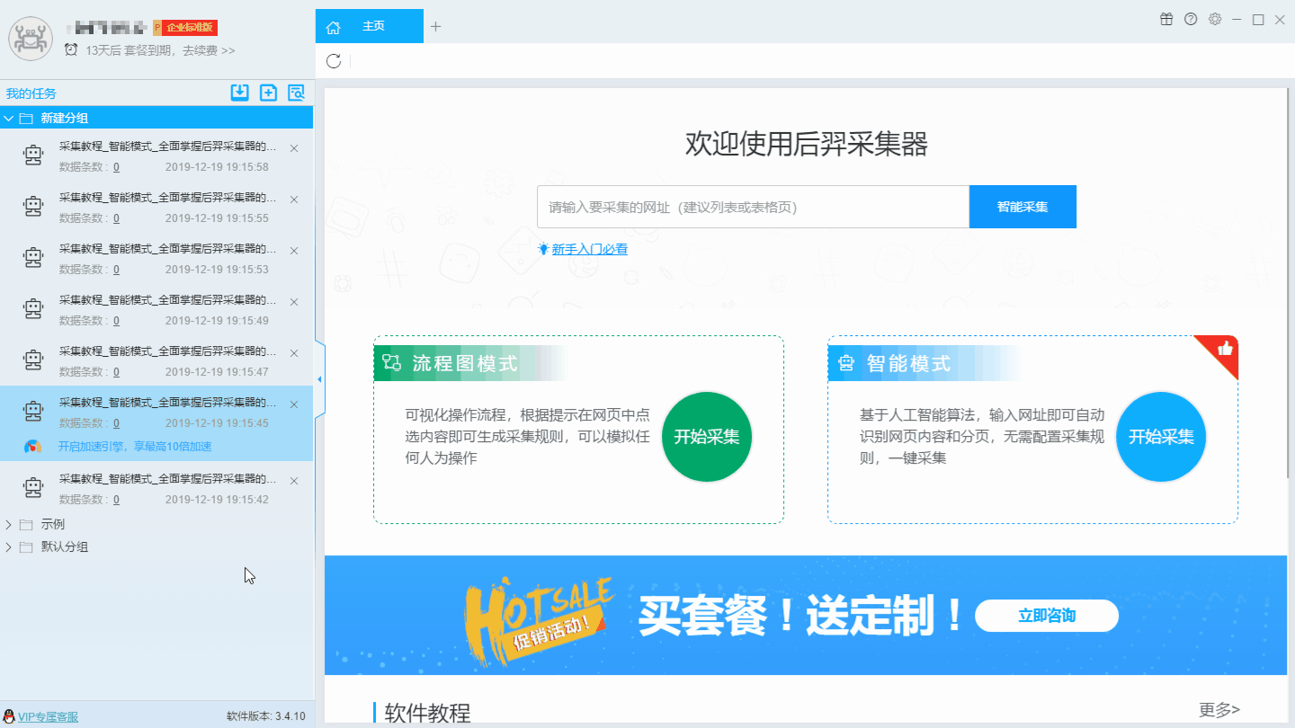Collapse the 新建分组 group

tap(9, 118)
